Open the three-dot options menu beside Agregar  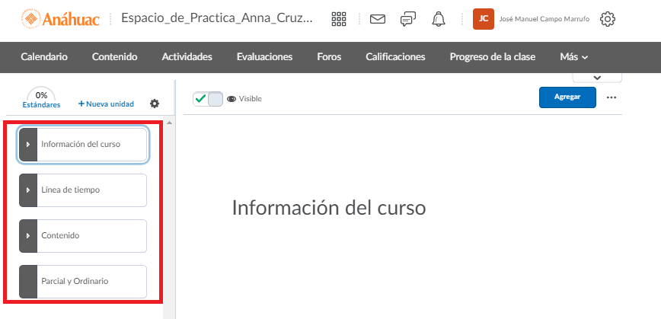point(612,97)
